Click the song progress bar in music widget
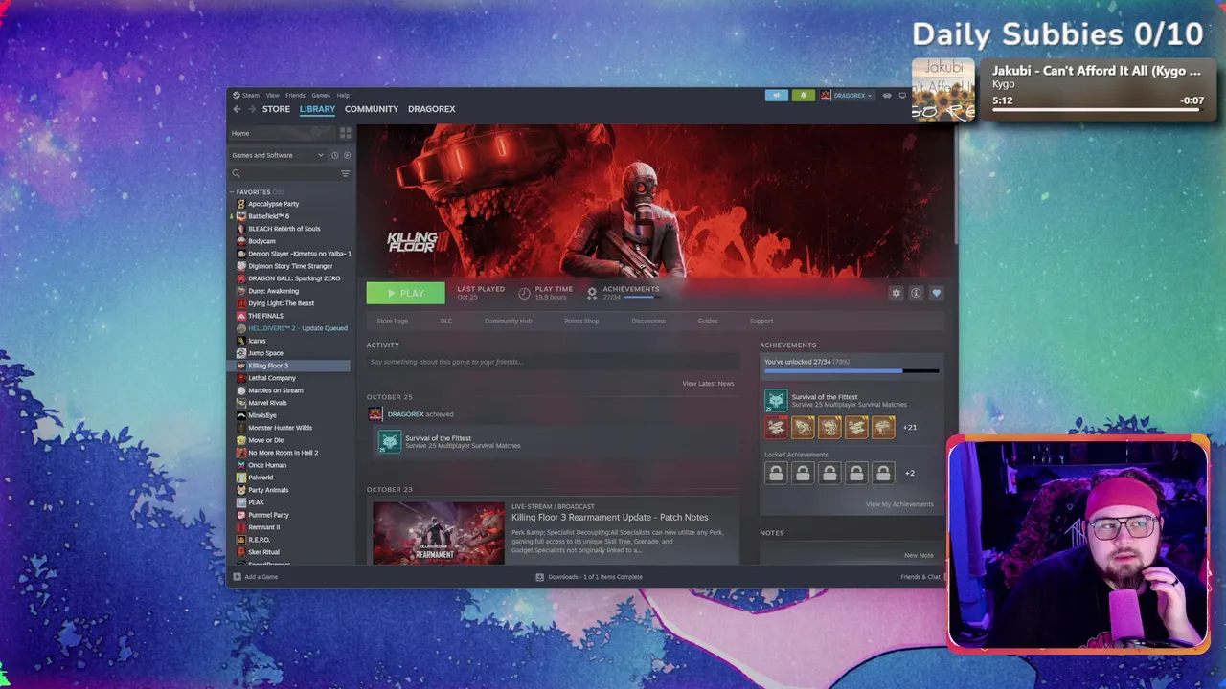Screen dimensions: 1226x689 tap(1098, 111)
